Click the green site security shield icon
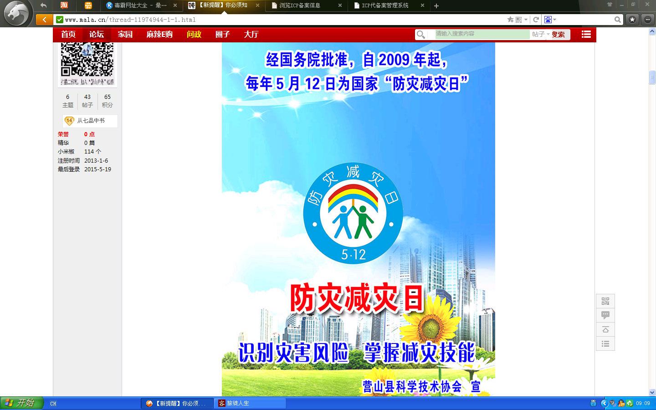Image resolution: width=656 pixels, height=410 pixels. point(59,20)
